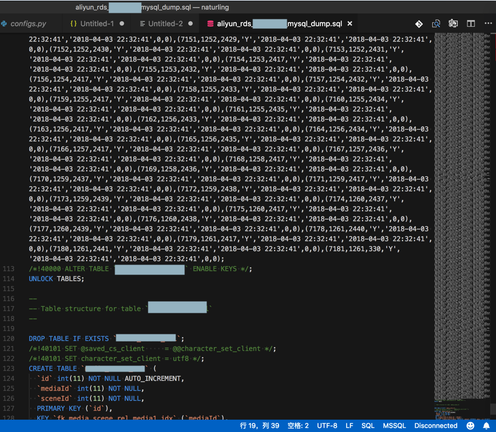Click the @saved_cs_client SET line
496x432 pixels.
(152, 349)
